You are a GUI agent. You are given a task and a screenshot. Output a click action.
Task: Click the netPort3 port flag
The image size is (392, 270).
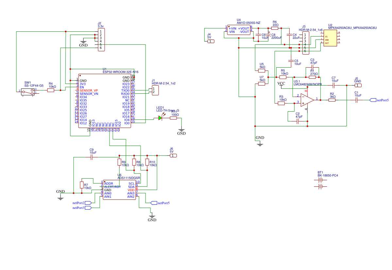(x=88, y=208)
